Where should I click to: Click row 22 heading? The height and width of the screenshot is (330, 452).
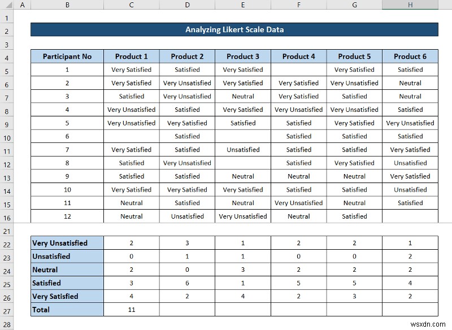pyautogui.click(x=7, y=242)
